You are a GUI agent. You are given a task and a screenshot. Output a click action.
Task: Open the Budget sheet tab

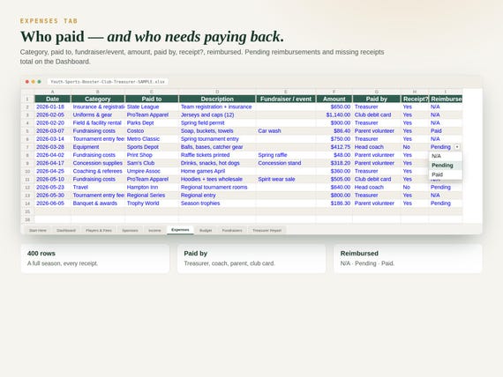(x=206, y=230)
